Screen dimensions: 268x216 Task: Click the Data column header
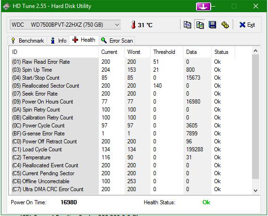197,52
